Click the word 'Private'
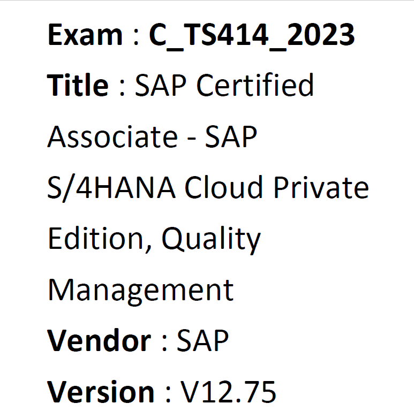Image resolution: width=414 pixels, height=411 pixels. pos(321,187)
